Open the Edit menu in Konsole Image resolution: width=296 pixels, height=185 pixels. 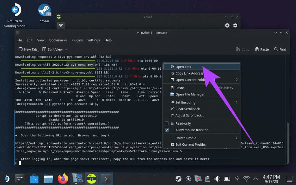29,40
